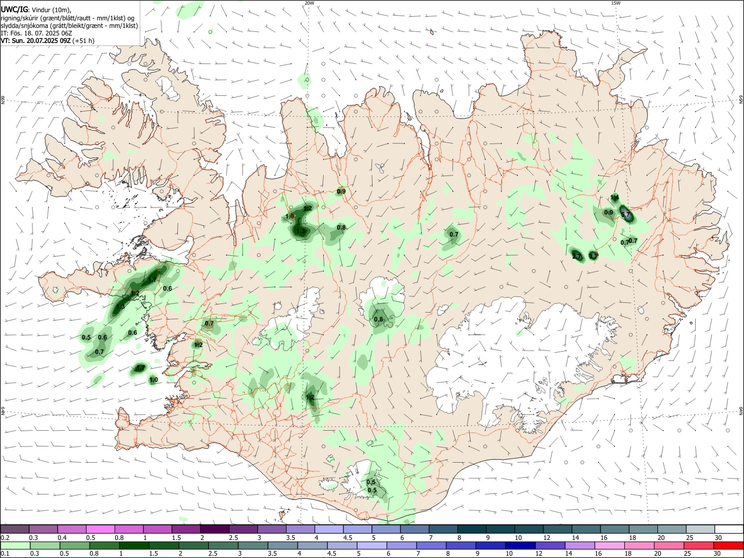Select the red 30 swatch in bottom legend row
This screenshot has width=744, height=558.
pos(728,546)
